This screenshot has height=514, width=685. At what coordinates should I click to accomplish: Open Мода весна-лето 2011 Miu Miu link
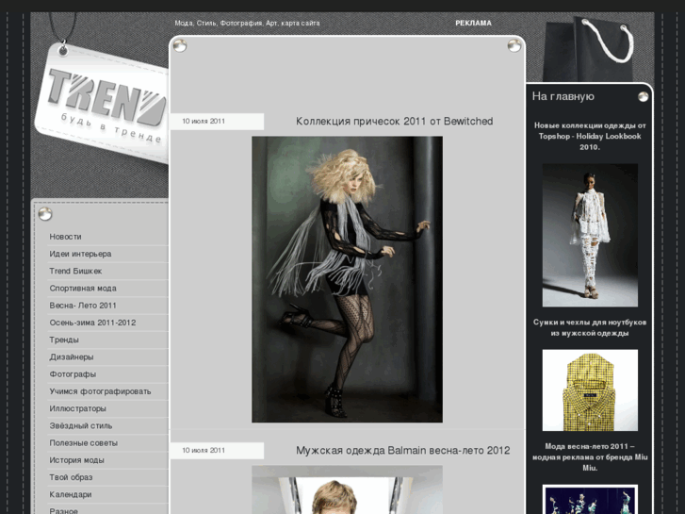coord(590,457)
